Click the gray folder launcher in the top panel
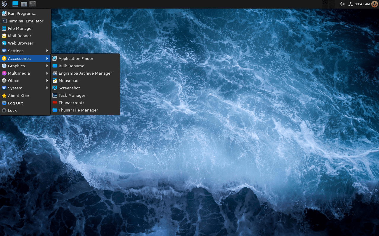Image resolution: width=379 pixels, height=236 pixels. pos(24,4)
